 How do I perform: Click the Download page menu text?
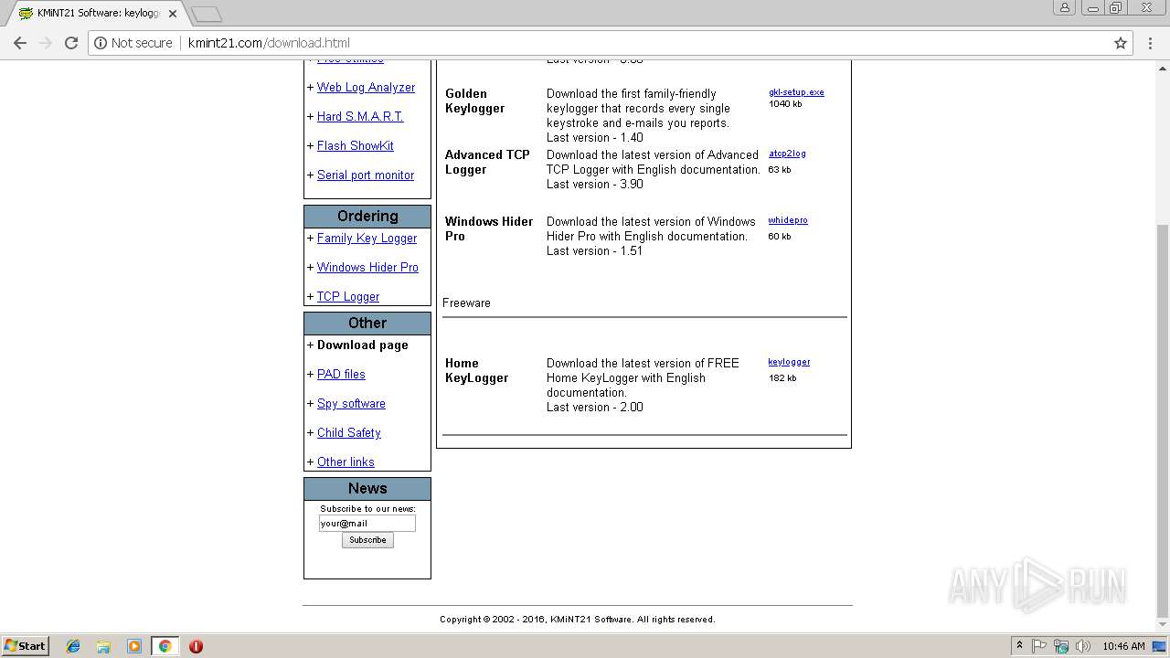click(363, 345)
